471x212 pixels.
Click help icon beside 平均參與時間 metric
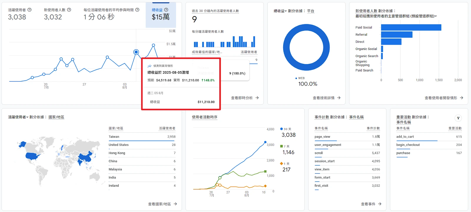pyautogui.click(x=137, y=10)
